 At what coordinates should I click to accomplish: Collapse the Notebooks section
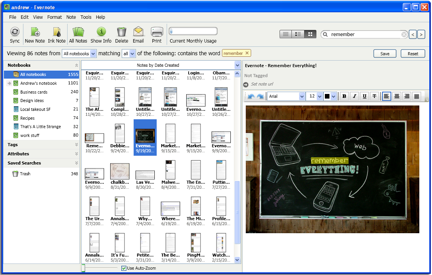pos(76,65)
